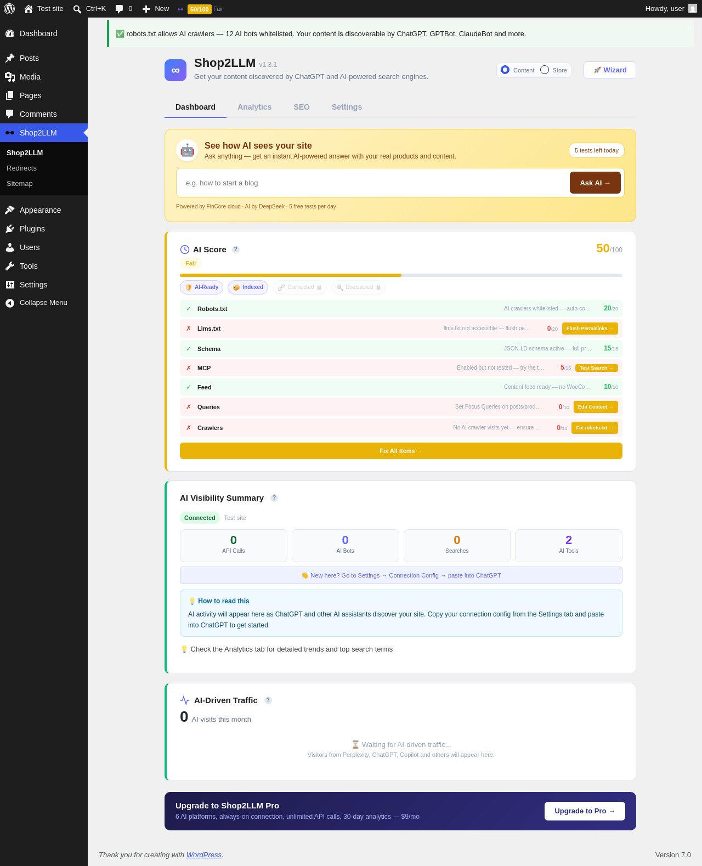Open the Test site home link
Viewport: 702px width, 866px height.
(44, 9)
